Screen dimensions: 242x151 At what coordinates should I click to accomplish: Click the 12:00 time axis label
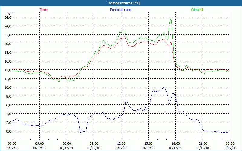[121, 144]
